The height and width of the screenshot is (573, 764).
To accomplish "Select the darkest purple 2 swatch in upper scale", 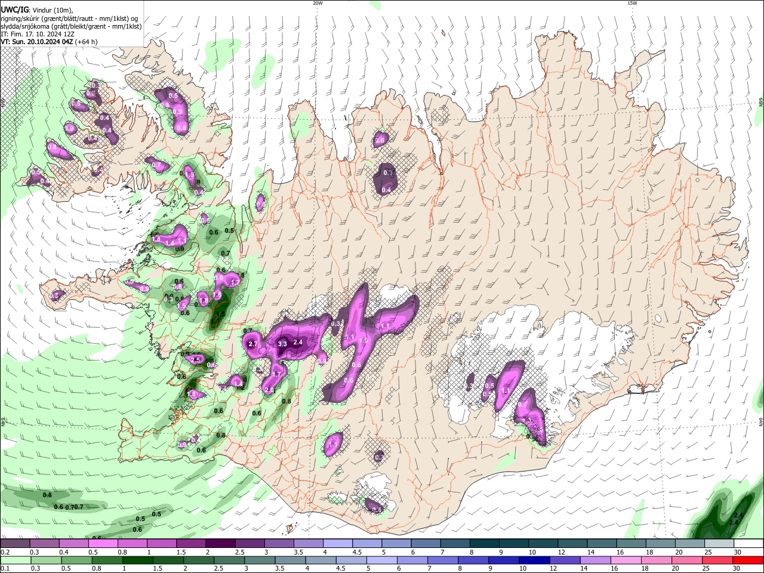I will click(220, 544).
